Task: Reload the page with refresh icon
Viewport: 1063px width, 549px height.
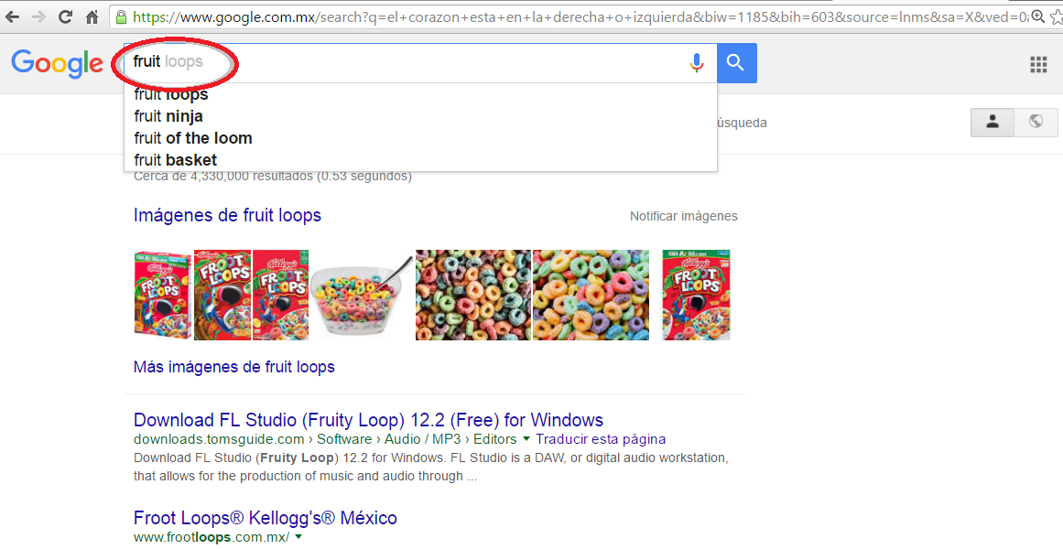Action: 66,17
